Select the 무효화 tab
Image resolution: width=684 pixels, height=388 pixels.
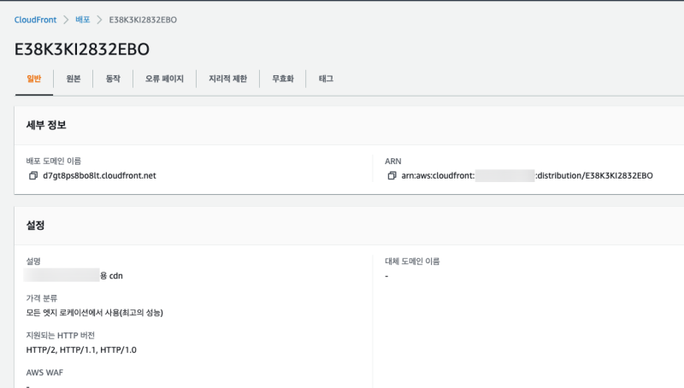pos(283,79)
